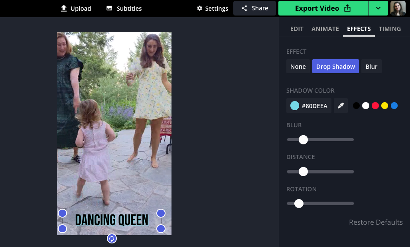The width and height of the screenshot is (410, 247).
Task: Go to the EDIT tab
Action: 297,29
